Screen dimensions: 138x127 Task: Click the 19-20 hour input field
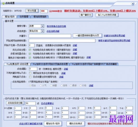click(x=65, y=117)
